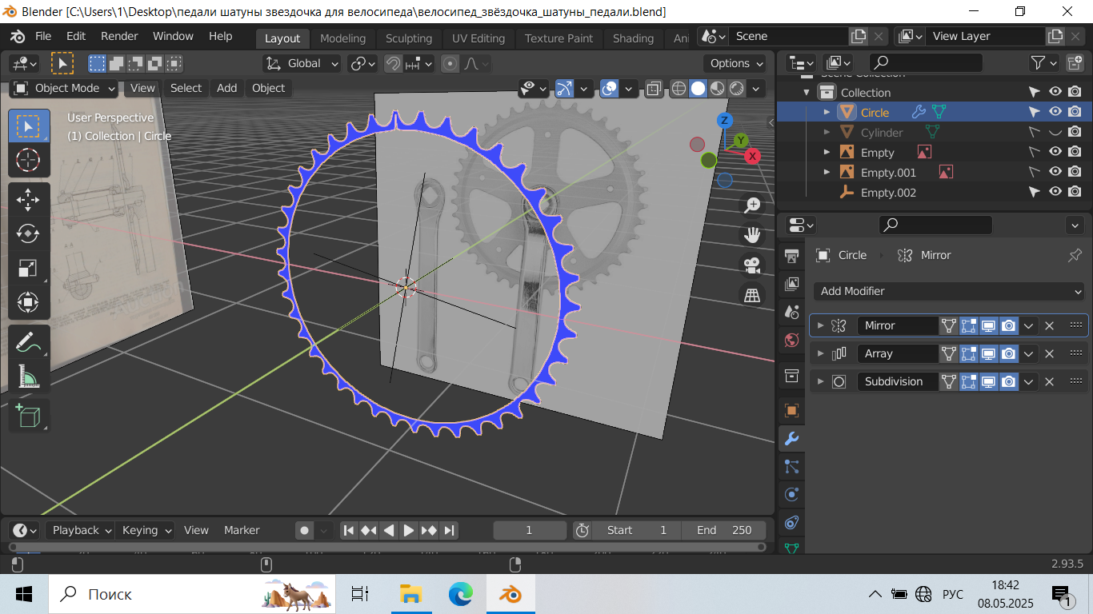The width and height of the screenshot is (1093, 614).
Task: Click the Options button in viewport header
Action: [x=736, y=63]
